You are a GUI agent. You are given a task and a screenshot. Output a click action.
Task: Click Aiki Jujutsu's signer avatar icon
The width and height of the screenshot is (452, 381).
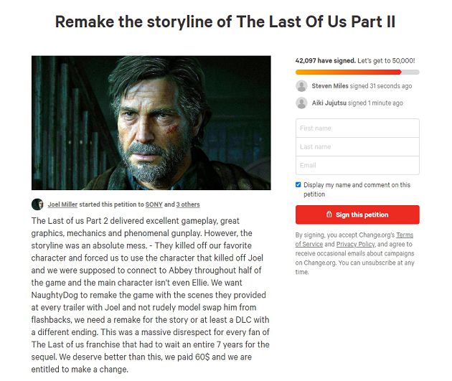[x=302, y=103]
